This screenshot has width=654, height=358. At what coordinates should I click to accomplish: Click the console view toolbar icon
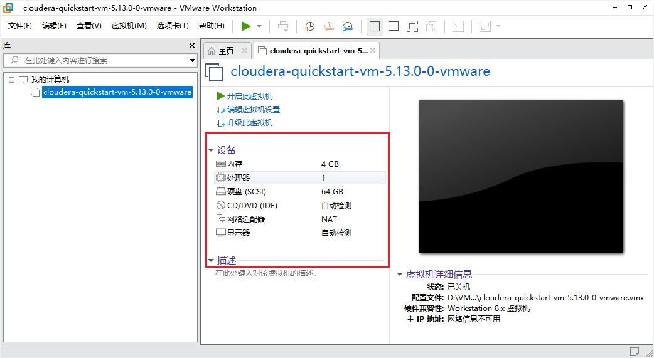[458, 26]
